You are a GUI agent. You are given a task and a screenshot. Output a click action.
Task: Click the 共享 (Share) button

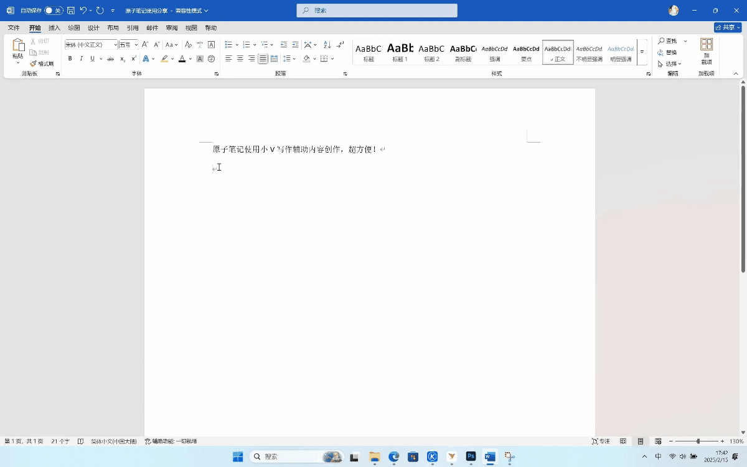click(x=728, y=27)
